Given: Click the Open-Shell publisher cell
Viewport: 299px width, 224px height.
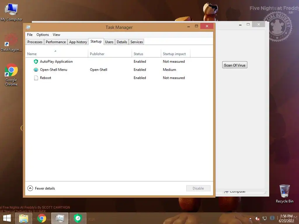Looking at the screenshot, I should click(x=99, y=70).
